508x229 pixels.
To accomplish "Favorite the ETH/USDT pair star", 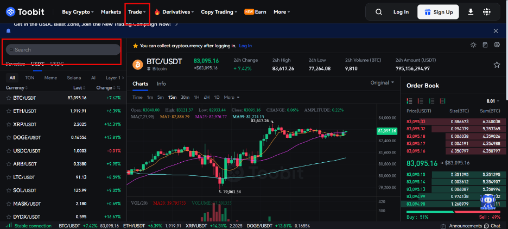I will (x=8, y=111).
